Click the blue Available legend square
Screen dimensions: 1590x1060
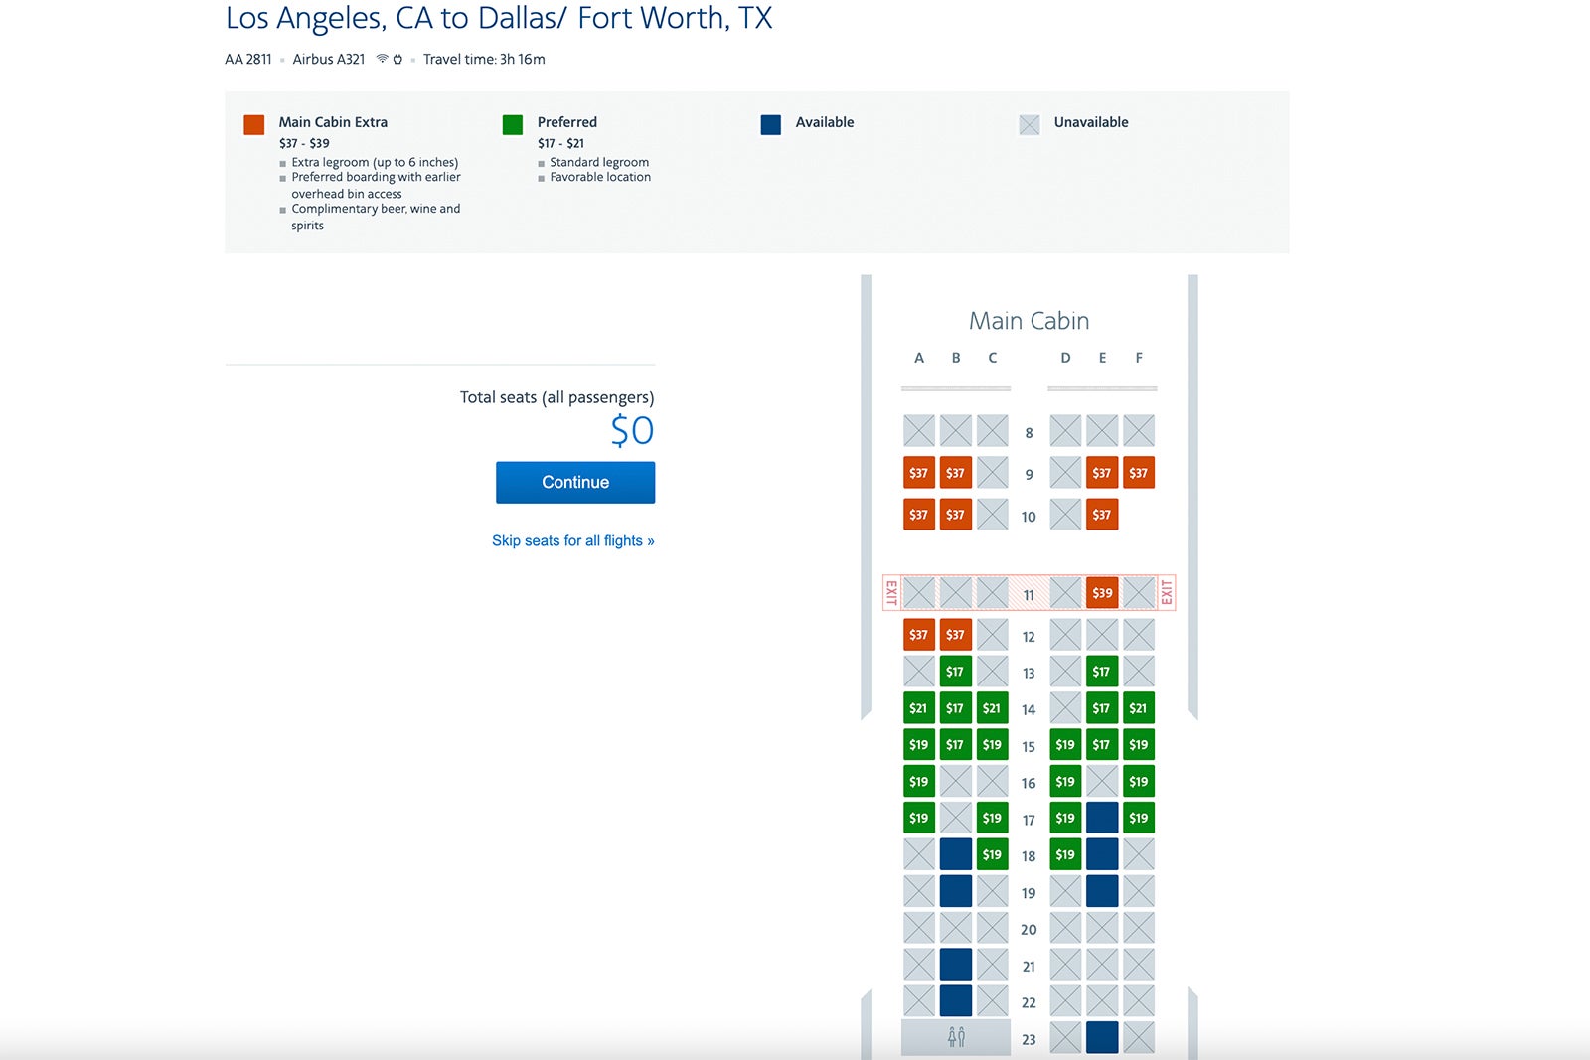pyautogui.click(x=770, y=123)
